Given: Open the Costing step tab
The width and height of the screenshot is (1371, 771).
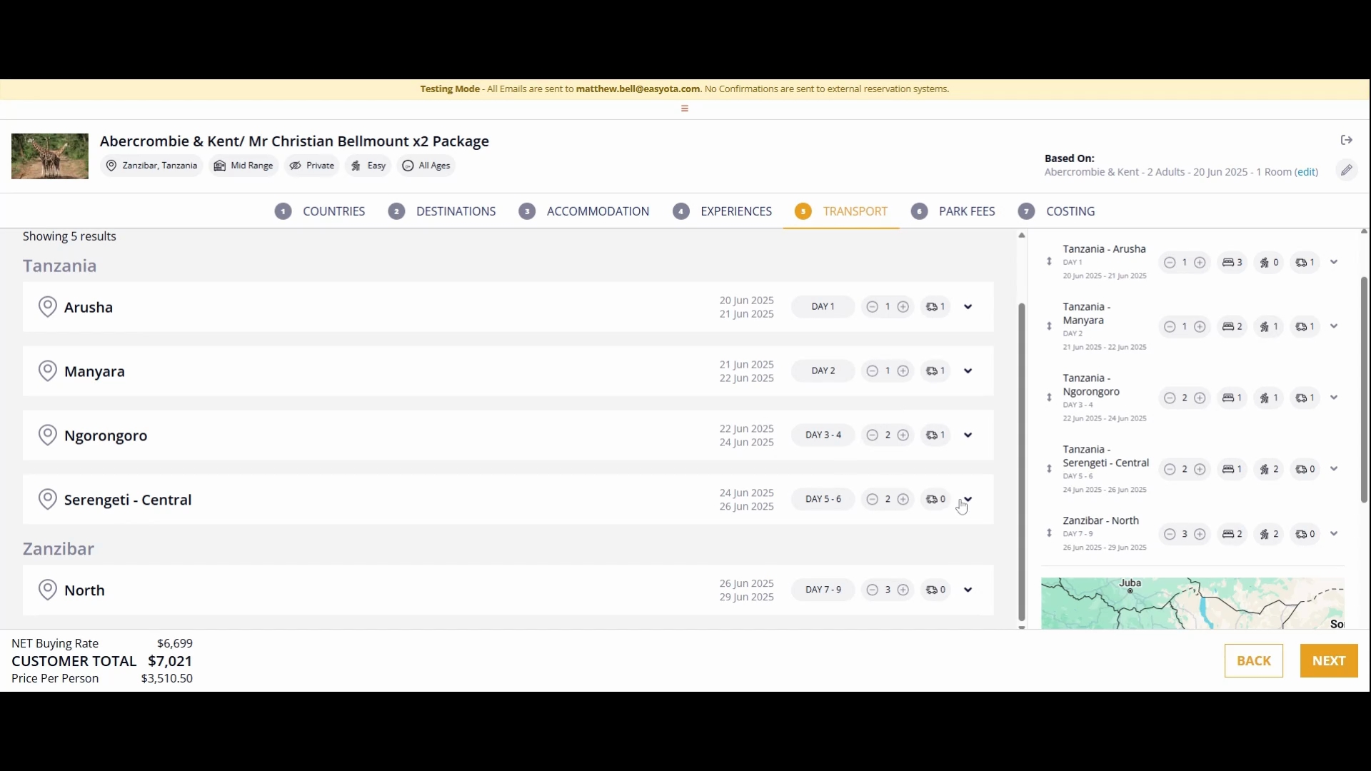Looking at the screenshot, I should (1057, 211).
